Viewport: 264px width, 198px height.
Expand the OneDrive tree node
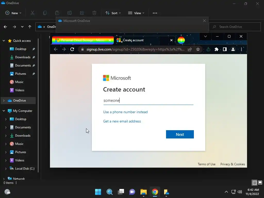pyautogui.click(x=4, y=101)
